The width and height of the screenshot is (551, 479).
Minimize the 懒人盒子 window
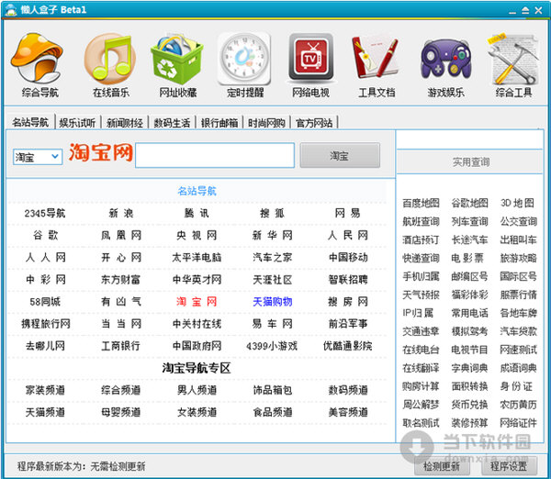[x=512, y=11]
